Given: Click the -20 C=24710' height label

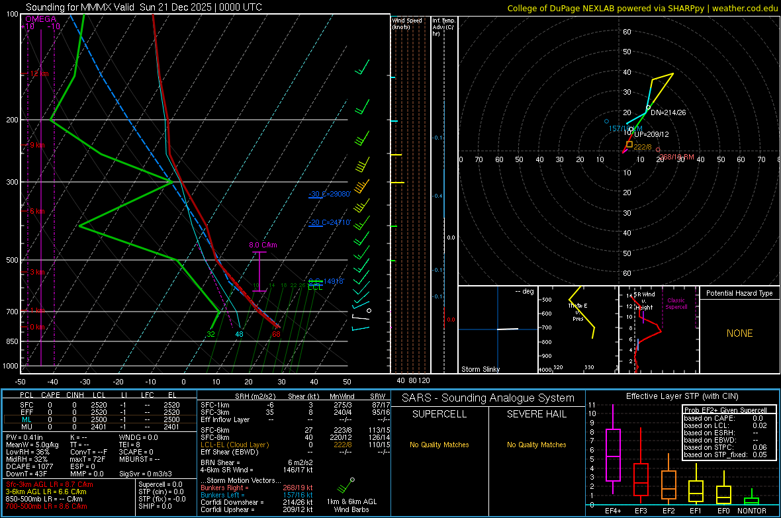Looking at the screenshot, I should (330, 222).
